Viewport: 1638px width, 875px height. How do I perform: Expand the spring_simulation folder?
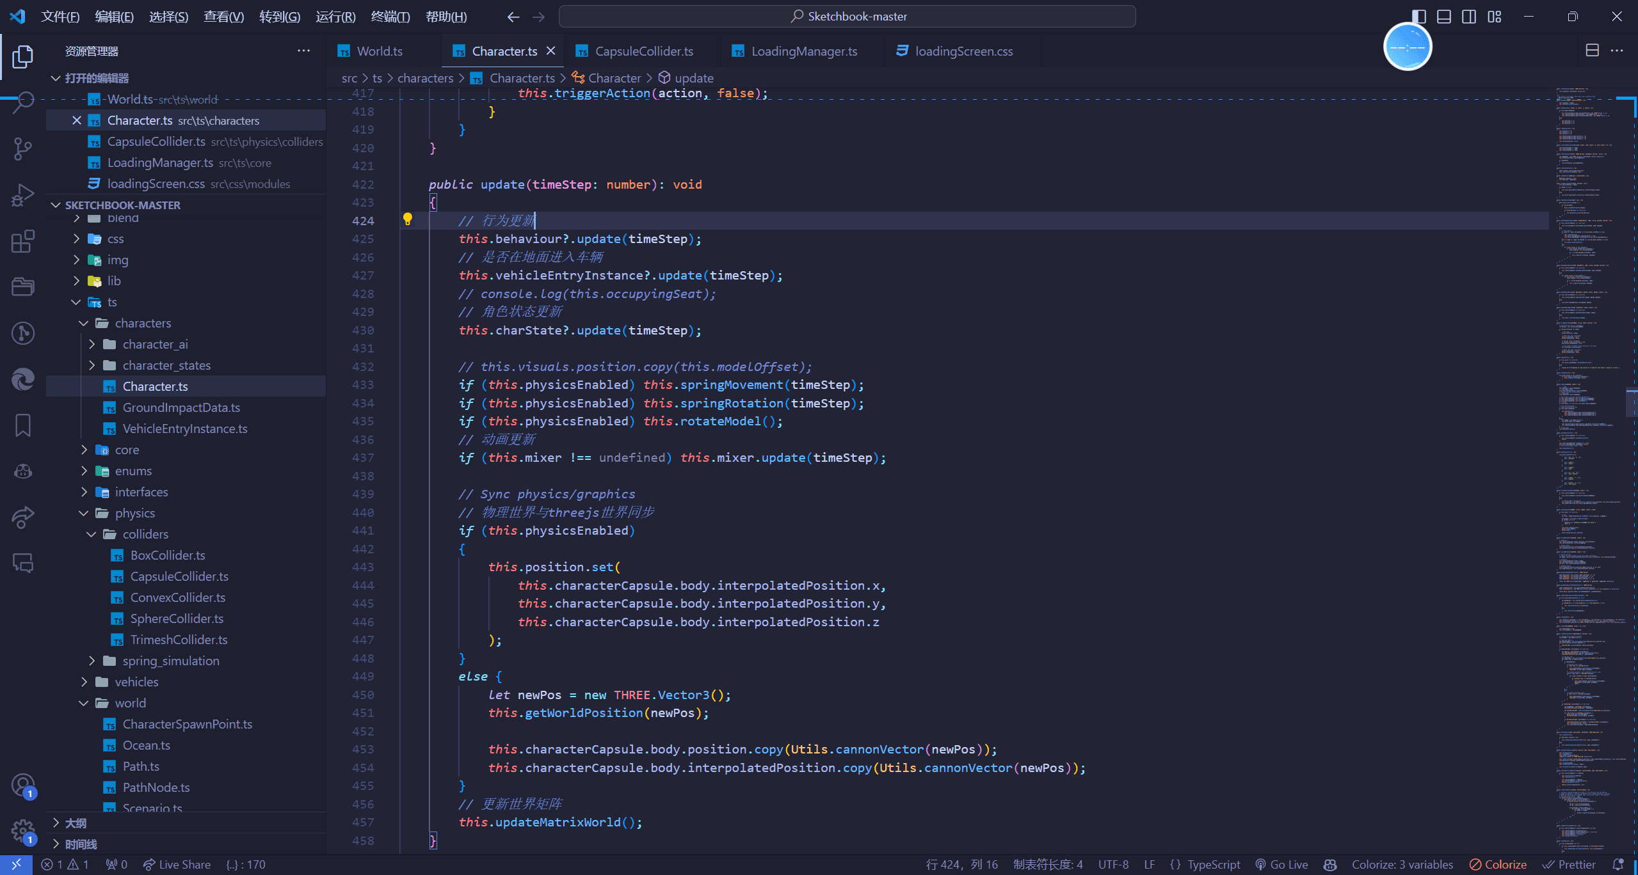click(x=92, y=661)
